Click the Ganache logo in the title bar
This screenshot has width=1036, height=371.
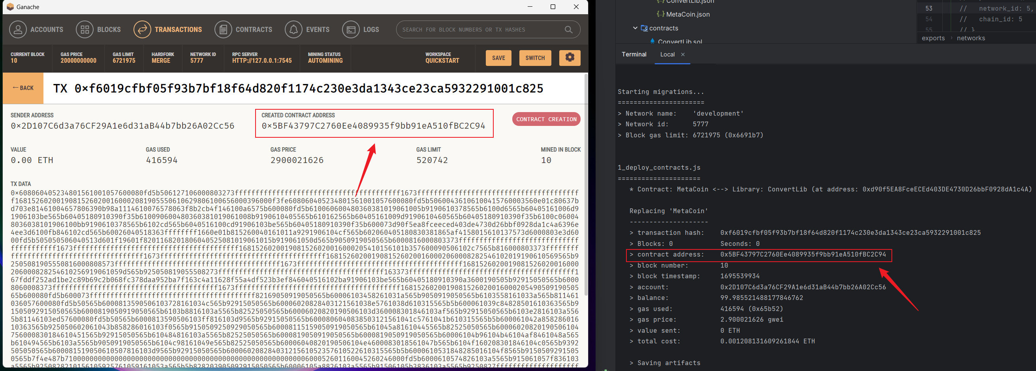coord(10,7)
